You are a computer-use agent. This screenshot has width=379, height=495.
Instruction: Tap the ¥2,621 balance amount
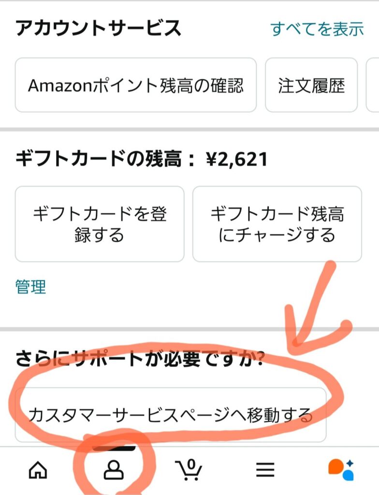tap(237, 159)
